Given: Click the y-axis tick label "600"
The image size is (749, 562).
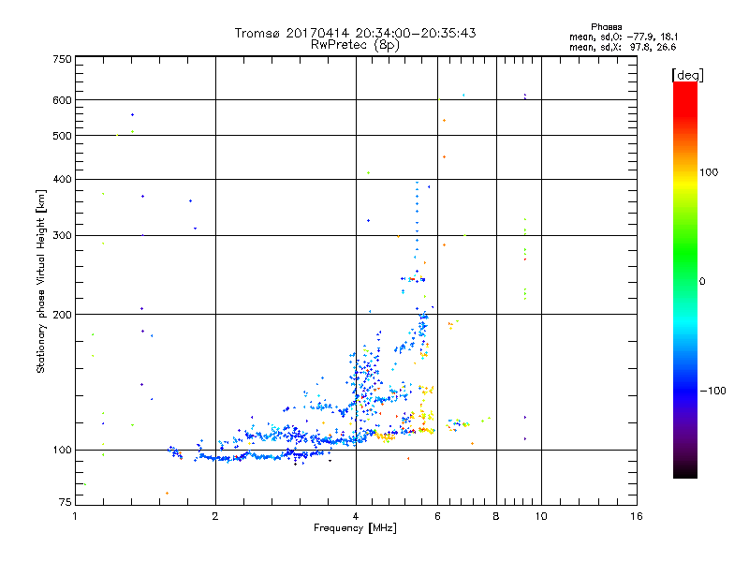Looking at the screenshot, I should pyautogui.click(x=62, y=100).
